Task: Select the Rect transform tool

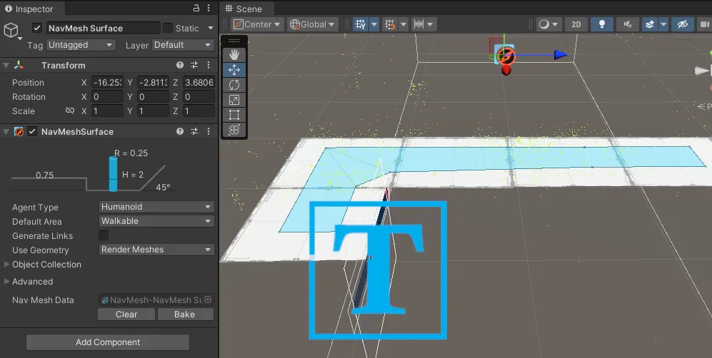Action: [234, 115]
